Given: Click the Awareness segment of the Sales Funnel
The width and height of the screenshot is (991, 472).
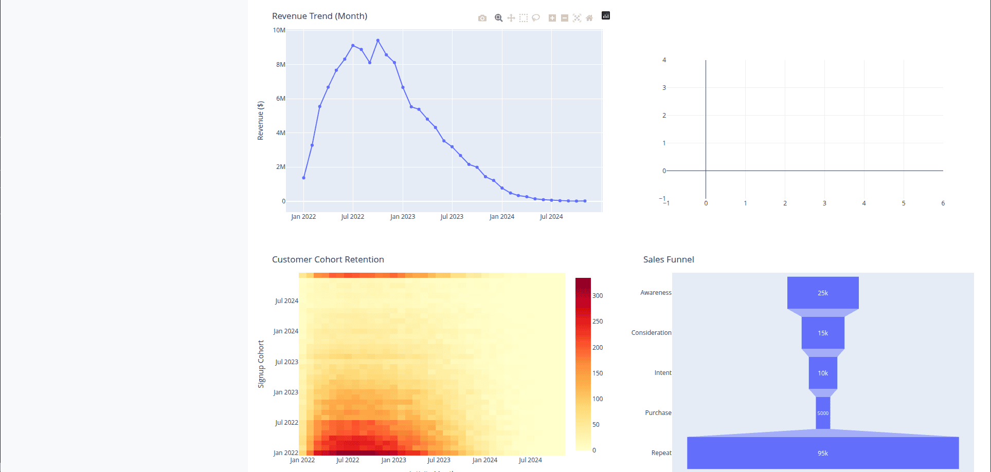Looking at the screenshot, I should pos(822,293).
